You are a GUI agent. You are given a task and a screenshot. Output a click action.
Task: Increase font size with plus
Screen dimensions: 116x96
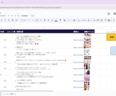(x=40, y=20)
